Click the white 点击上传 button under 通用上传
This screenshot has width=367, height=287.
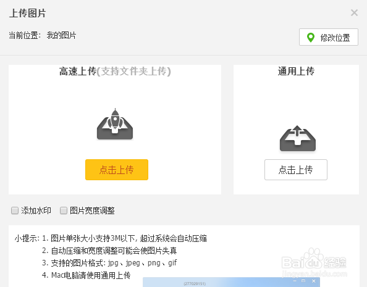pyautogui.click(x=295, y=170)
